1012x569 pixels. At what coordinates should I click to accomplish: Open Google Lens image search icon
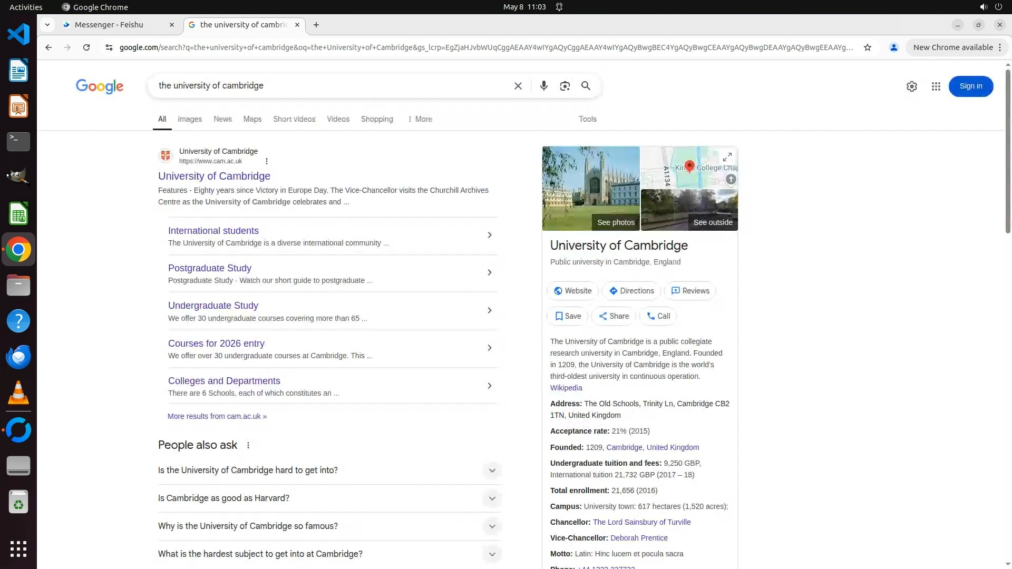coord(565,86)
